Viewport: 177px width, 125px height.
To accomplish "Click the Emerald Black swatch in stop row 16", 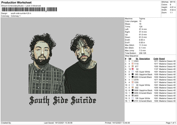I will pos(133,101).
